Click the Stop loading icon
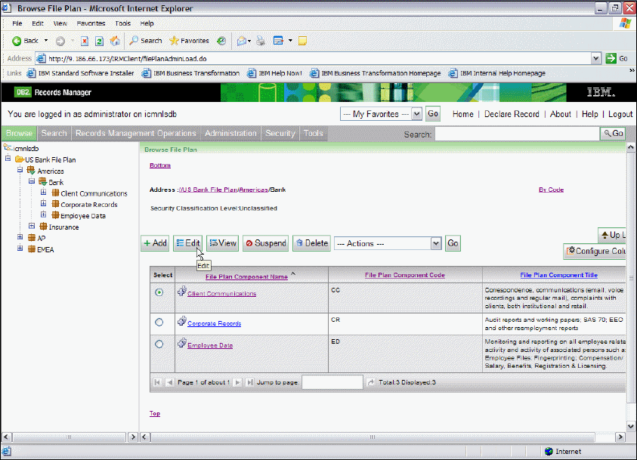This screenshot has height=460, width=637. point(85,41)
